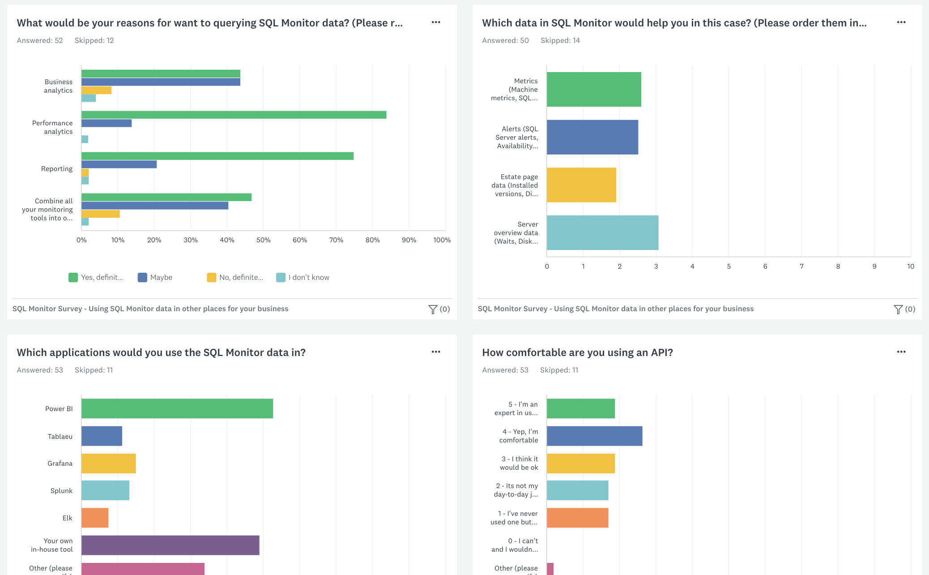This screenshot has width=929, height=575.
Task: Click the filter funnel icon on the data helpfulness chart
Action: (x=898, y=309)
